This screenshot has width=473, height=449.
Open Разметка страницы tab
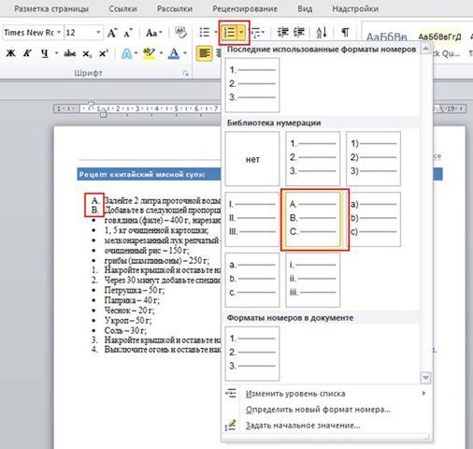(51, 8)
